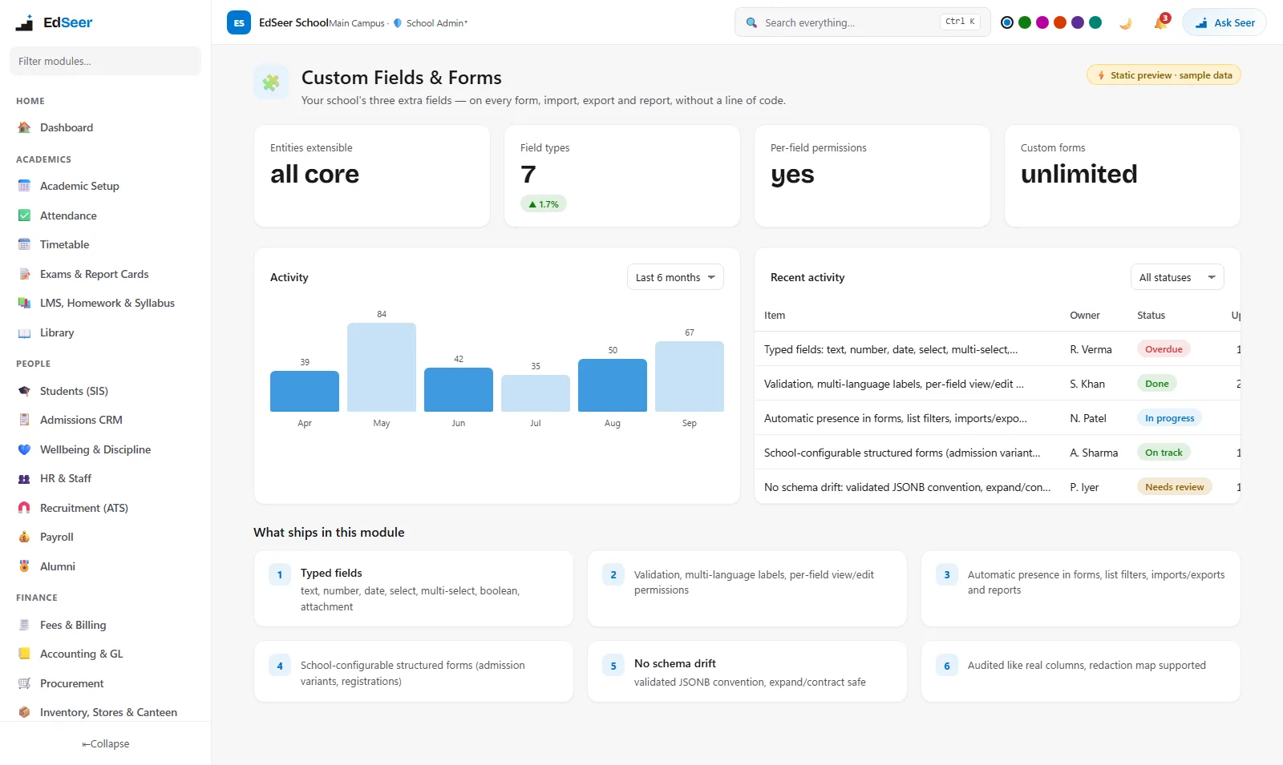Open the Last 6 months dropdown
Viewport: 1283px width, 765px height.
coord(675,277)
